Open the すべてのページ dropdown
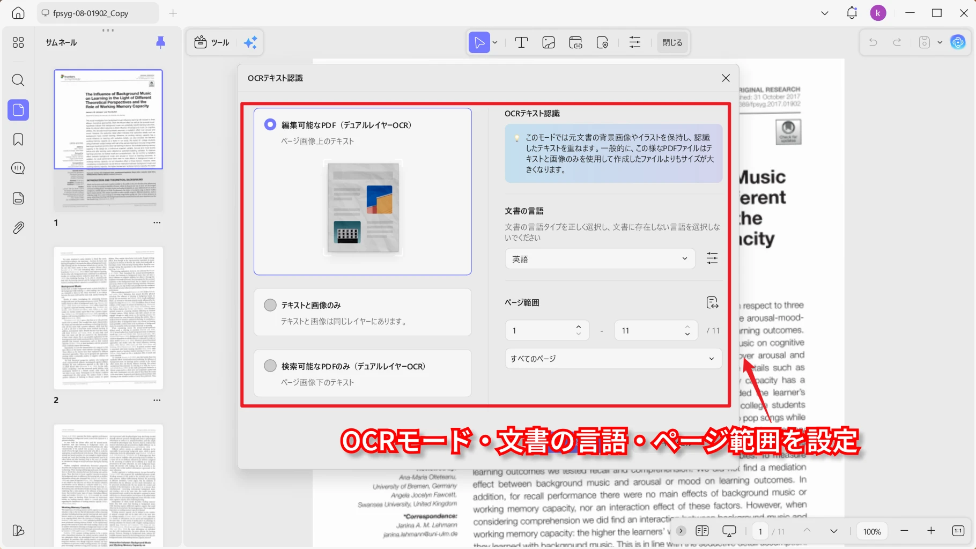 [613, 359]
